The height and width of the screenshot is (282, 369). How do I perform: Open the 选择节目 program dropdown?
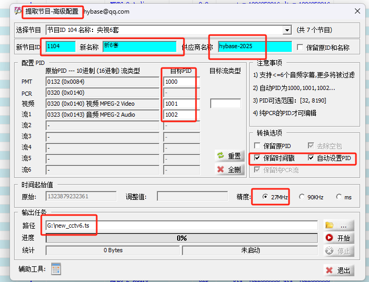(x=287, y=30)
